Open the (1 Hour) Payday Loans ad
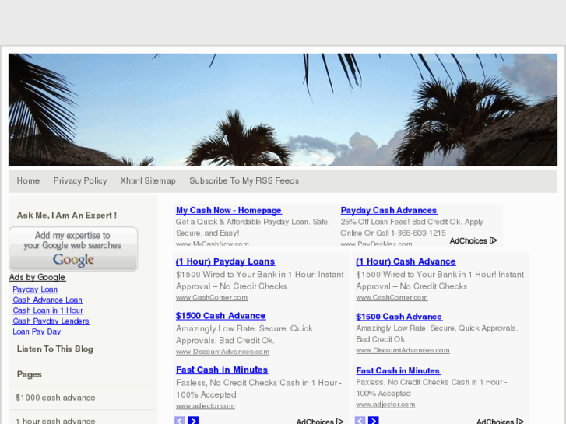This screenshot has height=424, width=566. (x=225, y=261)
